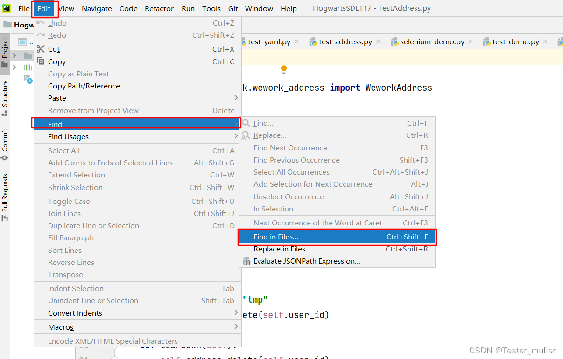Image resolution: width=563 pixels, height=359 pixels.
Task: Open the Refactor menu
Action: 159,8
